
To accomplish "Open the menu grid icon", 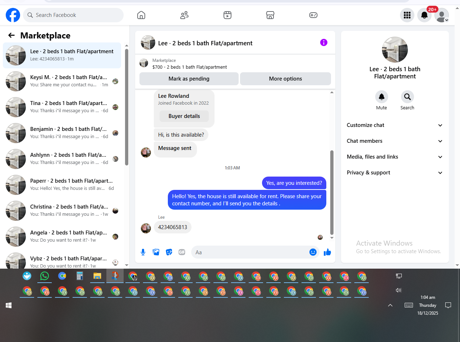I will point(407,15).
